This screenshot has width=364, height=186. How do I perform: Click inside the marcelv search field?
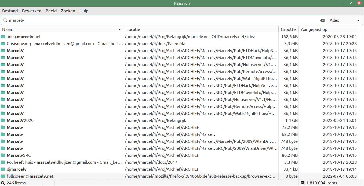(161, 20)
